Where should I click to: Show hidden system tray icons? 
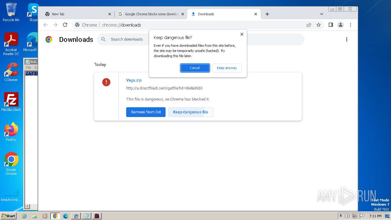[341, 216]
